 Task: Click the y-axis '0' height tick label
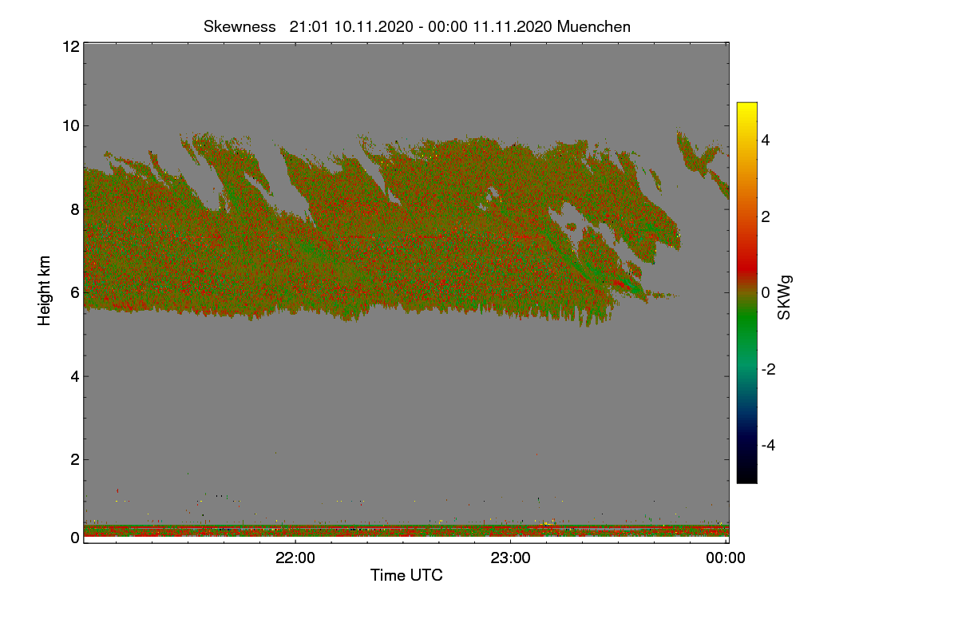coord(74,538)
